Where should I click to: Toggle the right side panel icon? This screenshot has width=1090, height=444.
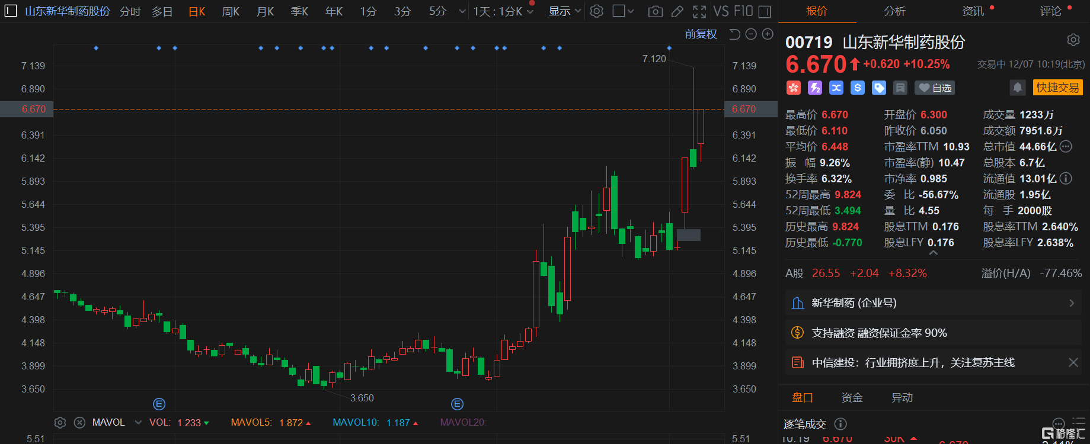click(765, 11)
